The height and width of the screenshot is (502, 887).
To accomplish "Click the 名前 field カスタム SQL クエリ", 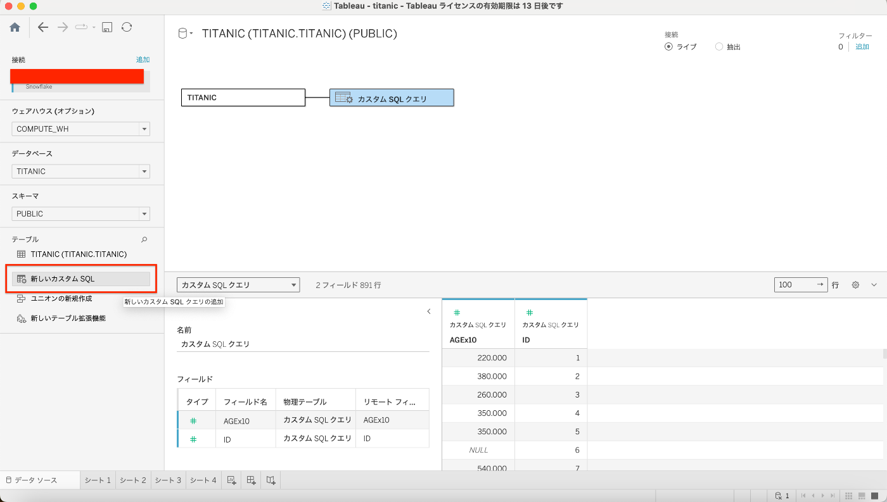I will coord(303,344).
